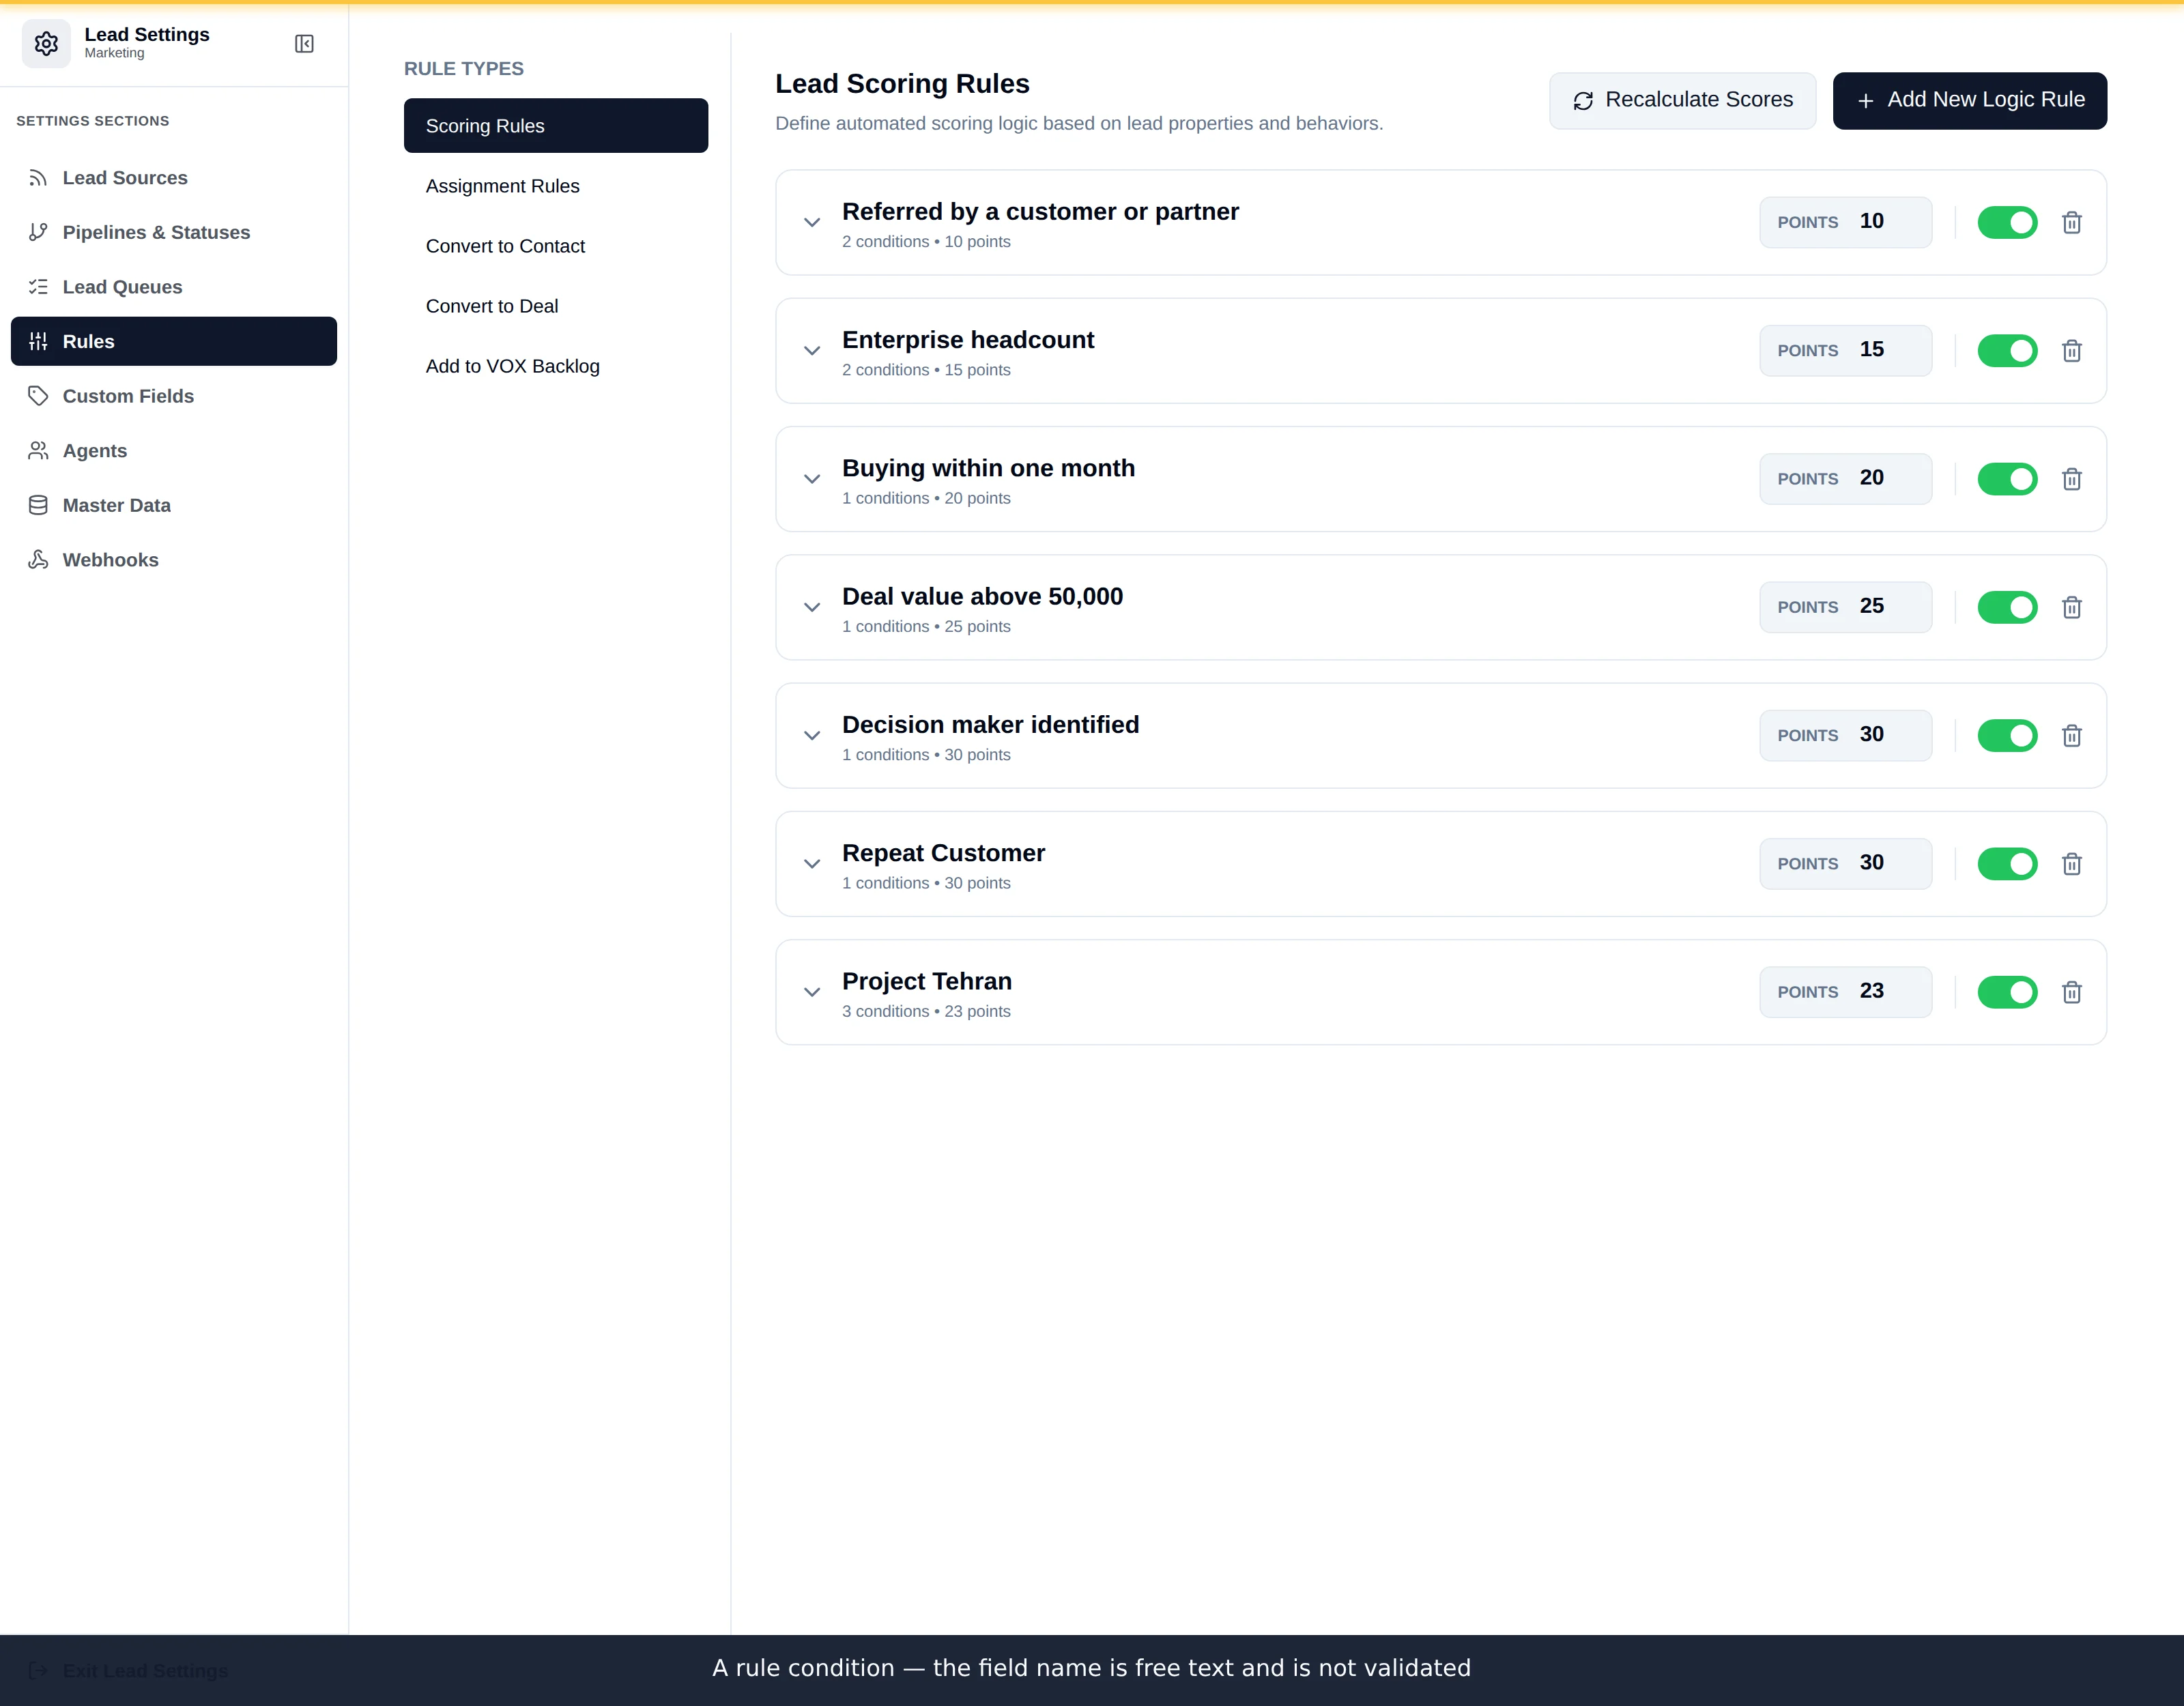Select the Scoring Rules type
This screenshot has height=1706, width=2184.
point(556,126)
